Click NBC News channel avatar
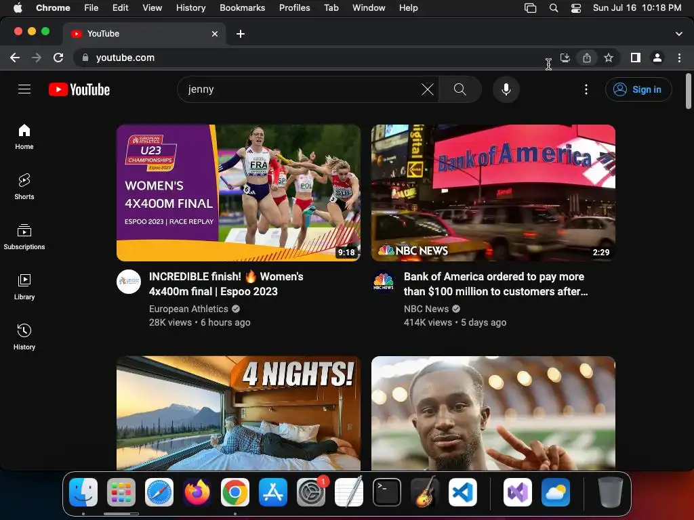 (x=384, y=282)
